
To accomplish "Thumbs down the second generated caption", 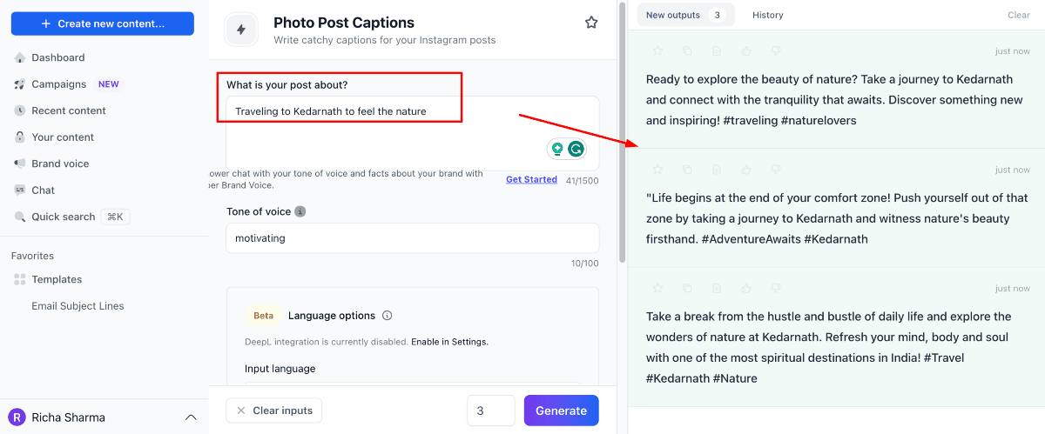I will (776, 170).
